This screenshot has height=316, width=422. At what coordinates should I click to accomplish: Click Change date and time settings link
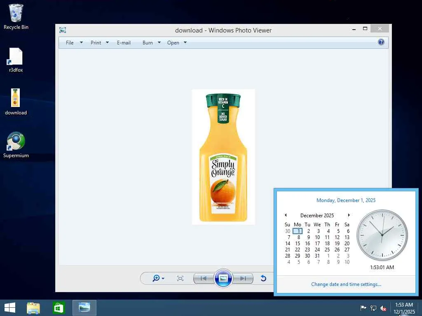346,284
